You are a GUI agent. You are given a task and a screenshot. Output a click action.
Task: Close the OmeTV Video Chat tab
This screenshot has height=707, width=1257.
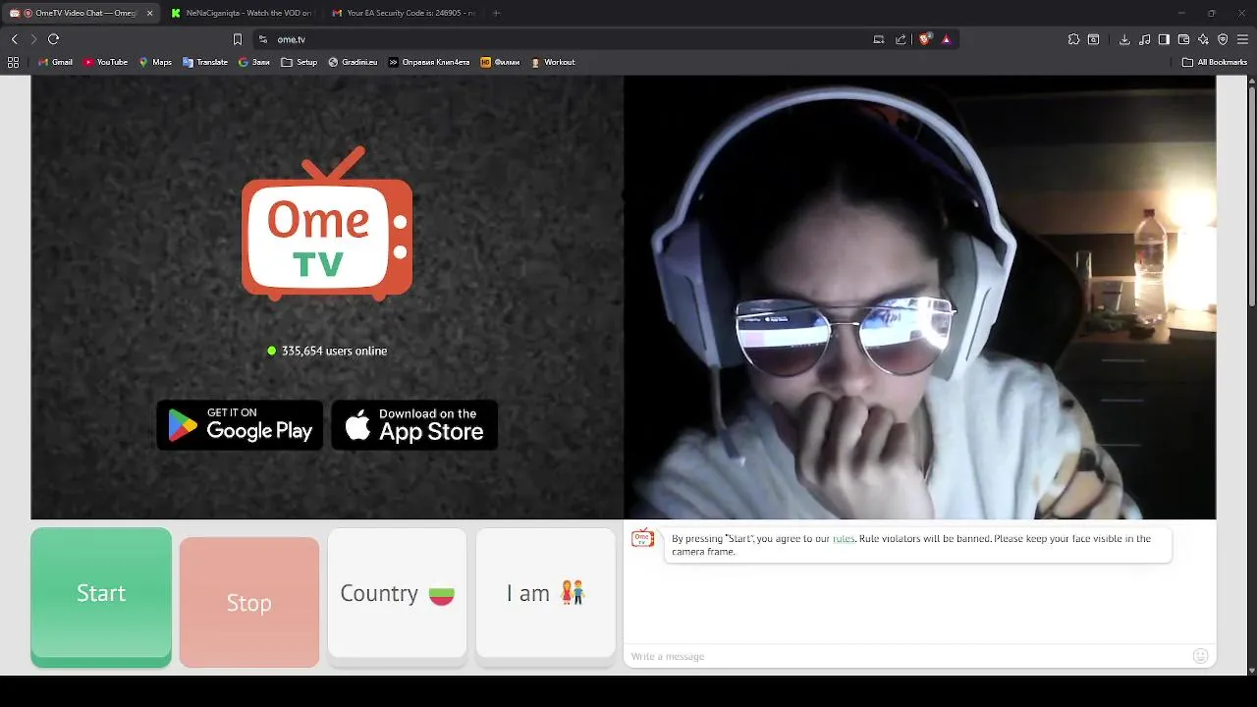[x=149, y=13]
